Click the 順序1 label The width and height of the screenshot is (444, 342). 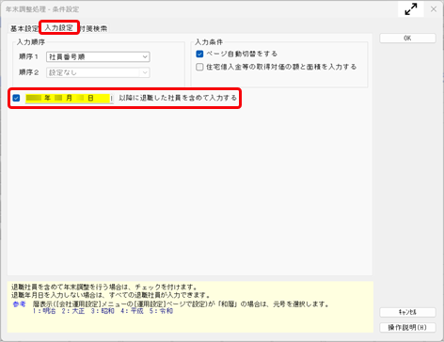point(28,56)
